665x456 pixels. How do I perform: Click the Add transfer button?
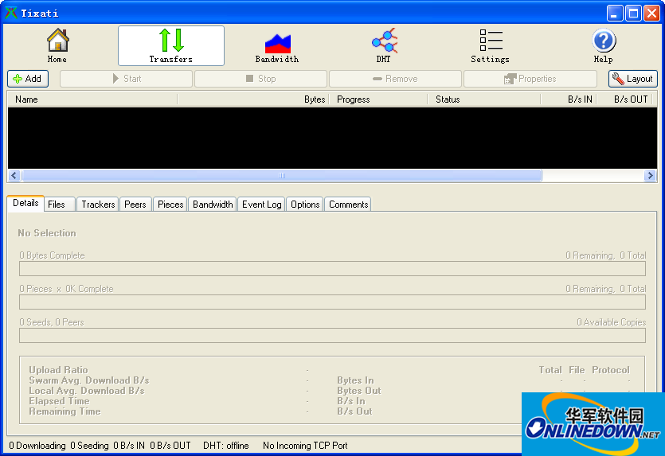(28, 79)
